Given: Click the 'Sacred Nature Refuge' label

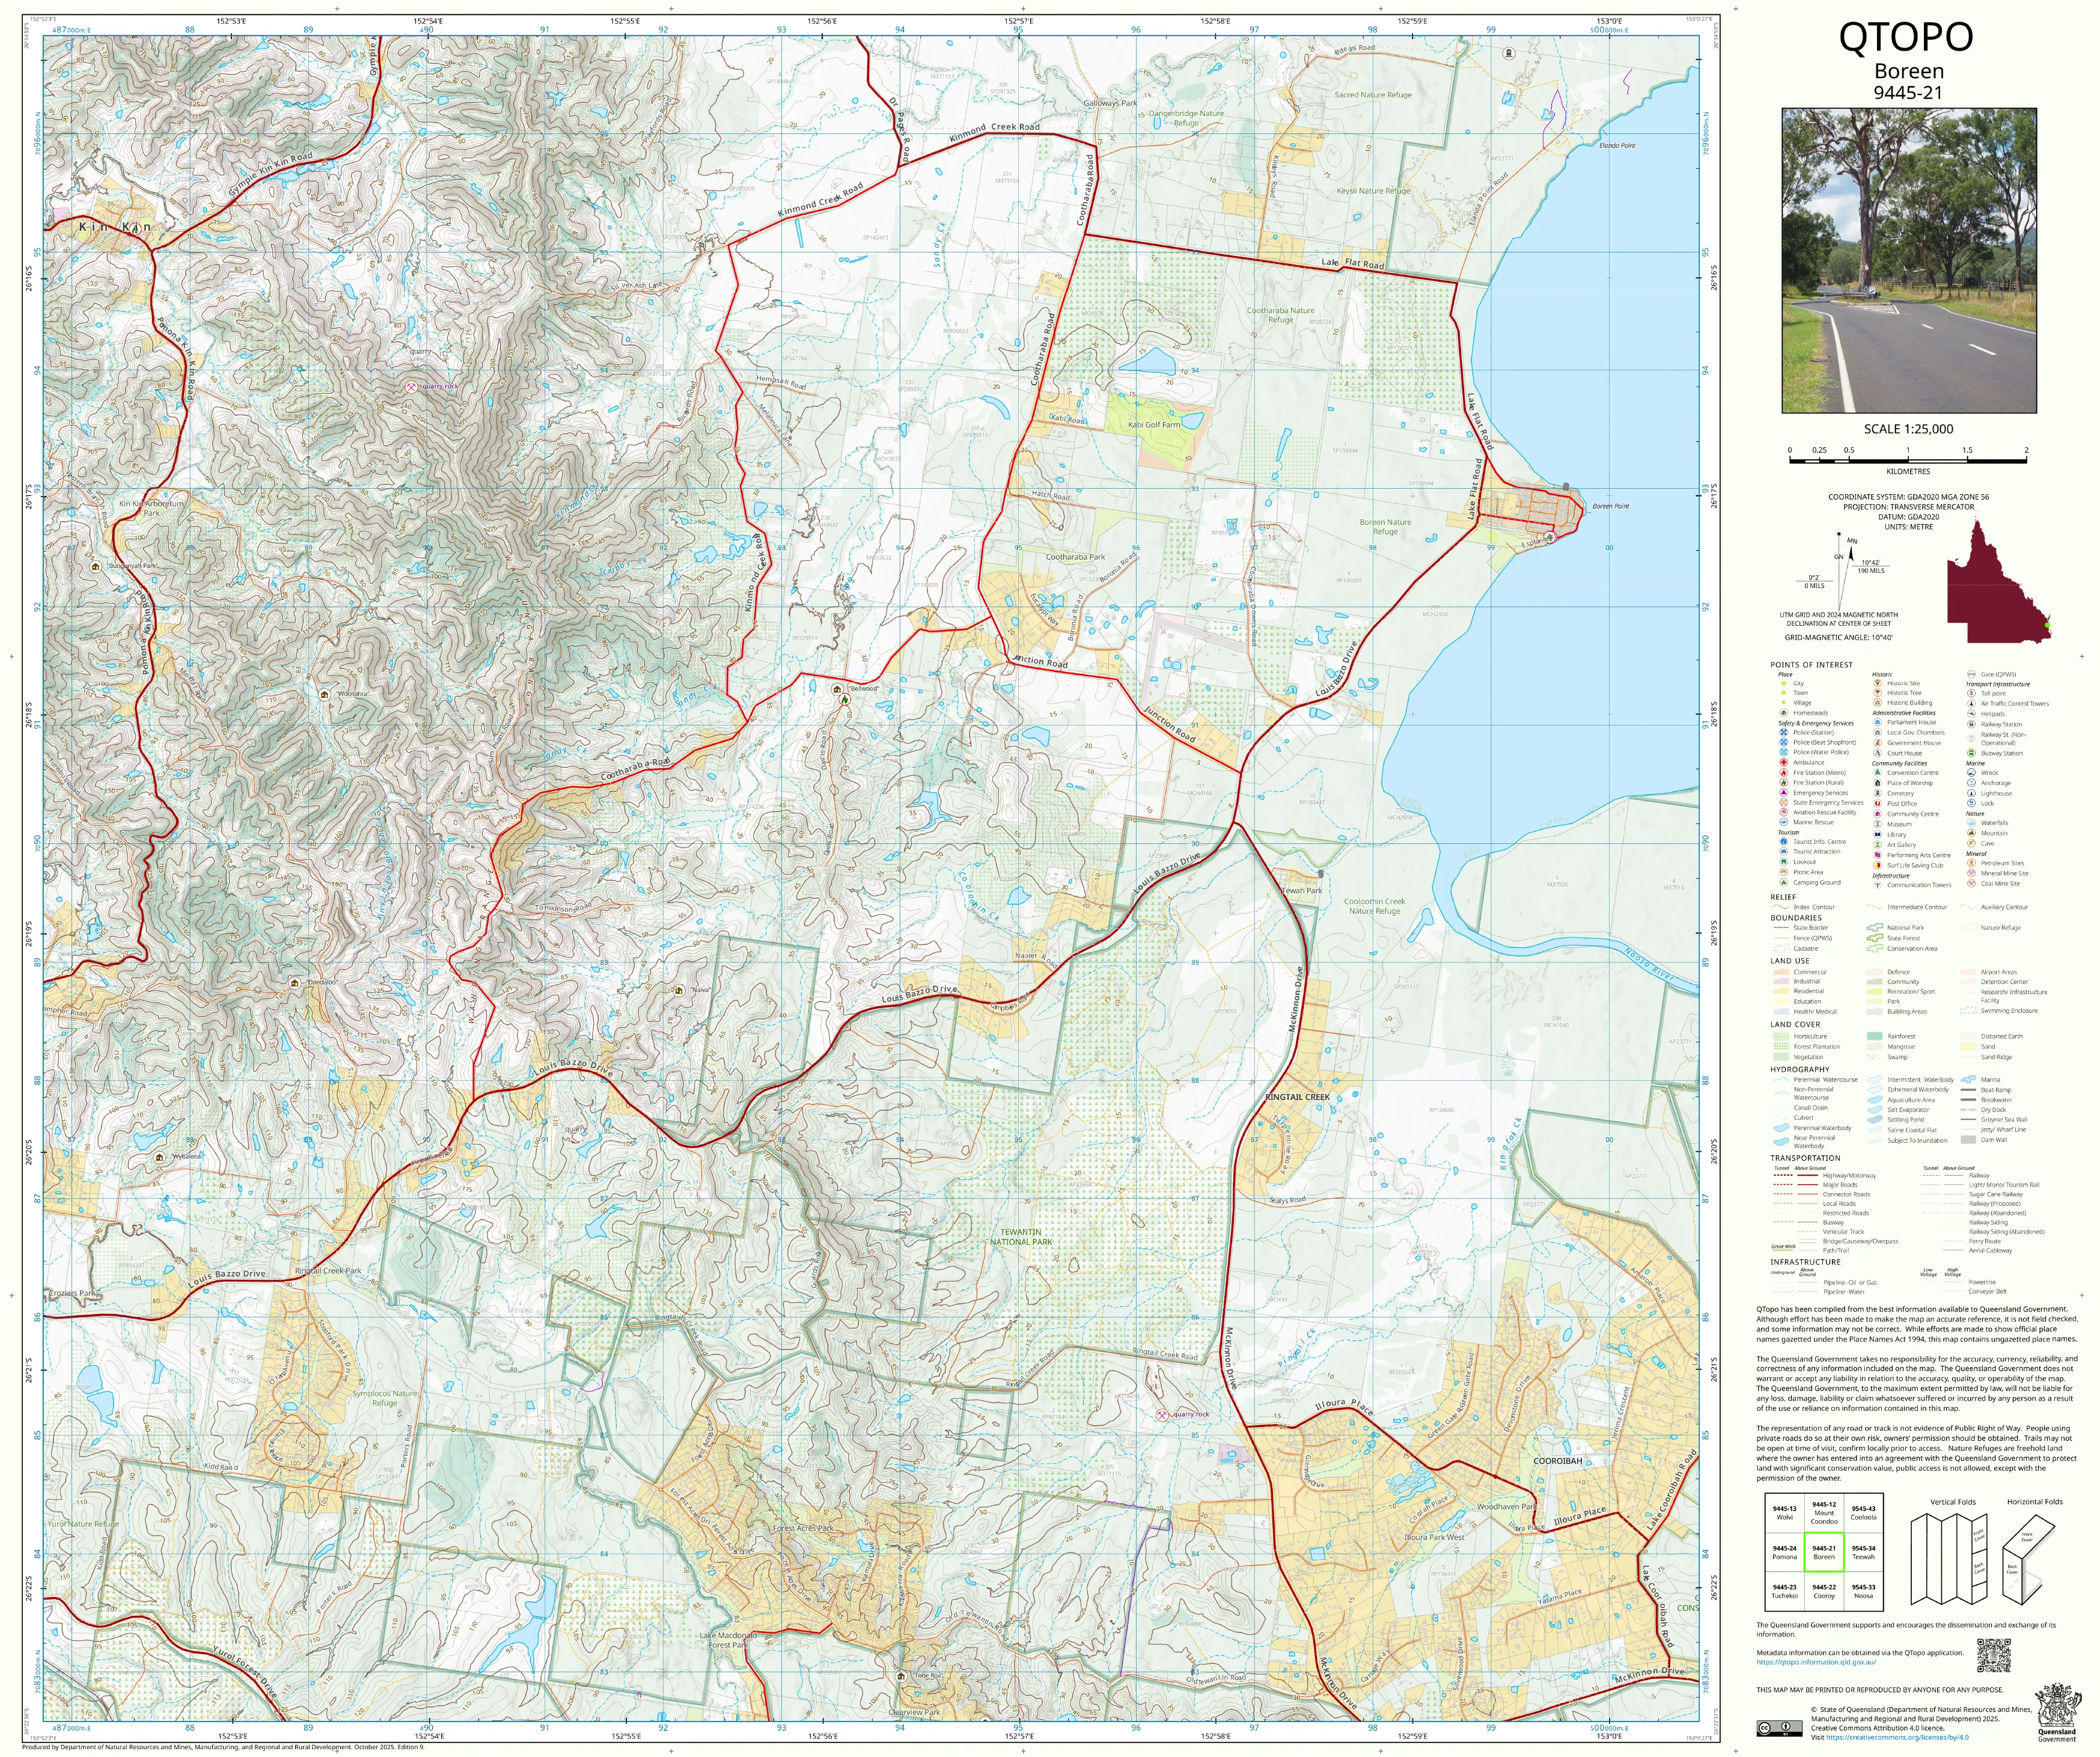Looking at the screenshot, I should (1373, 95).
